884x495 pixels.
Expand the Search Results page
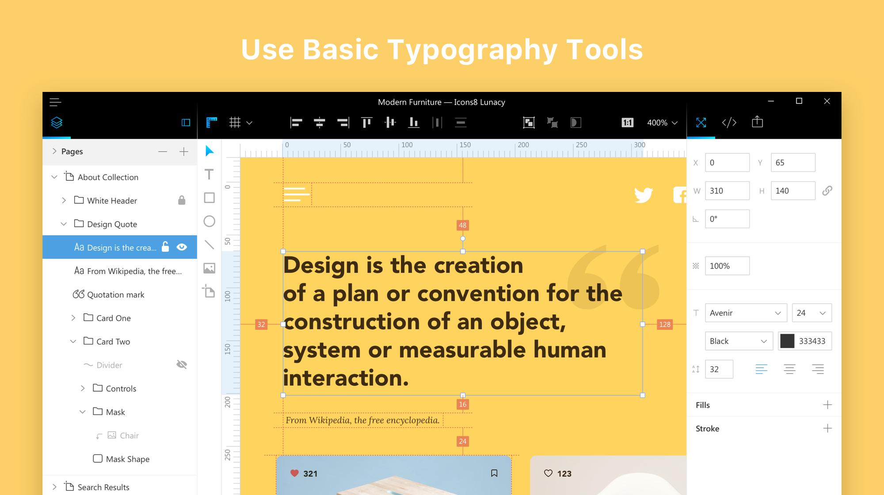point(54,487)
